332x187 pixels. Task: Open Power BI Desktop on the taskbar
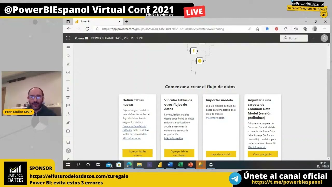pyautogui.click(x=160, y=165)
